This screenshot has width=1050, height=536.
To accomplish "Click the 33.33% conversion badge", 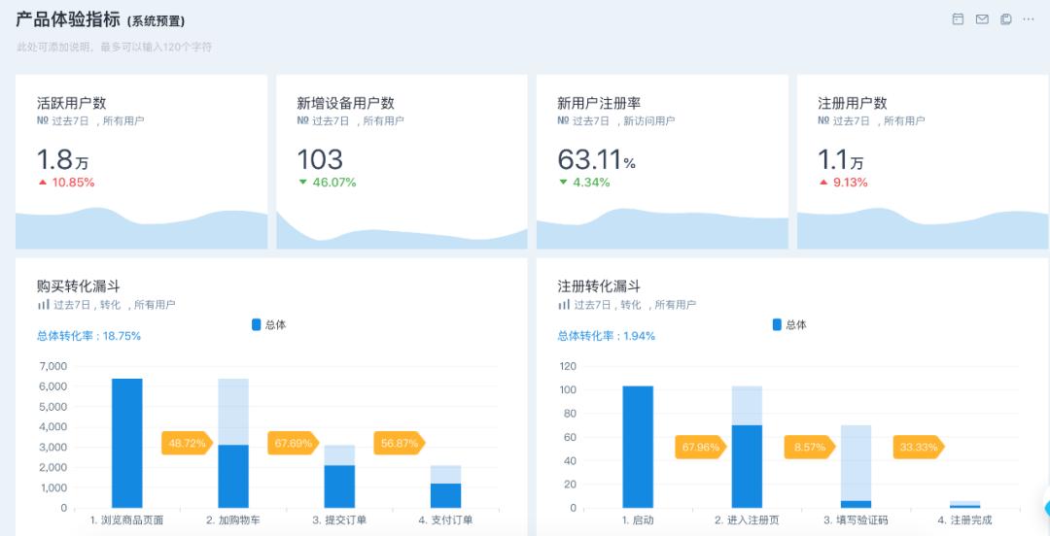I will [x=919, y=447].
